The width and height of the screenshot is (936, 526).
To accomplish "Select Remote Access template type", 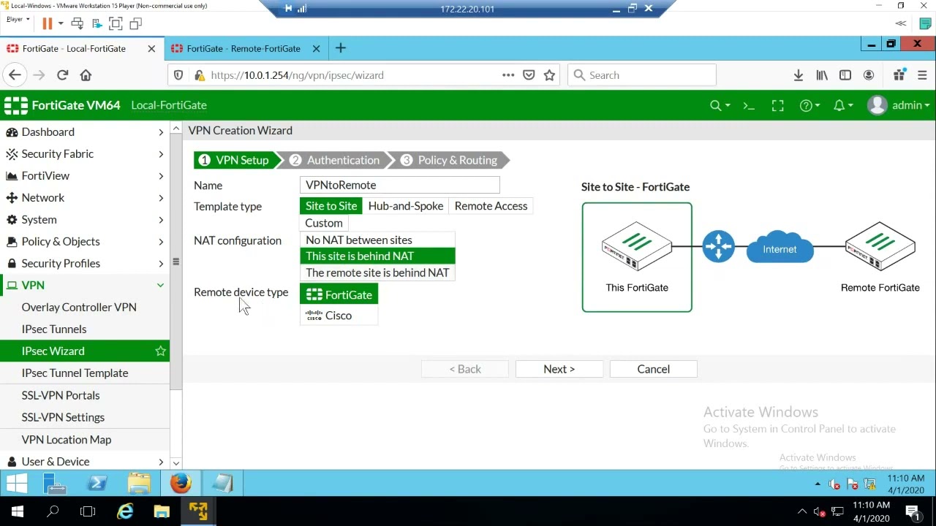I will tap(491, 206).
